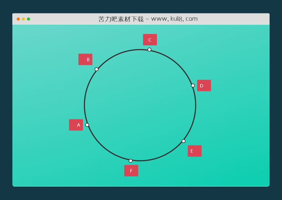Select the red D label box
Viewport: 282px width, 200px height.
204,86
